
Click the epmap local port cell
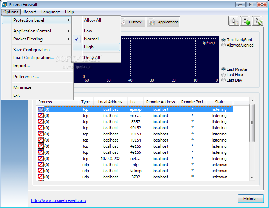135,109
